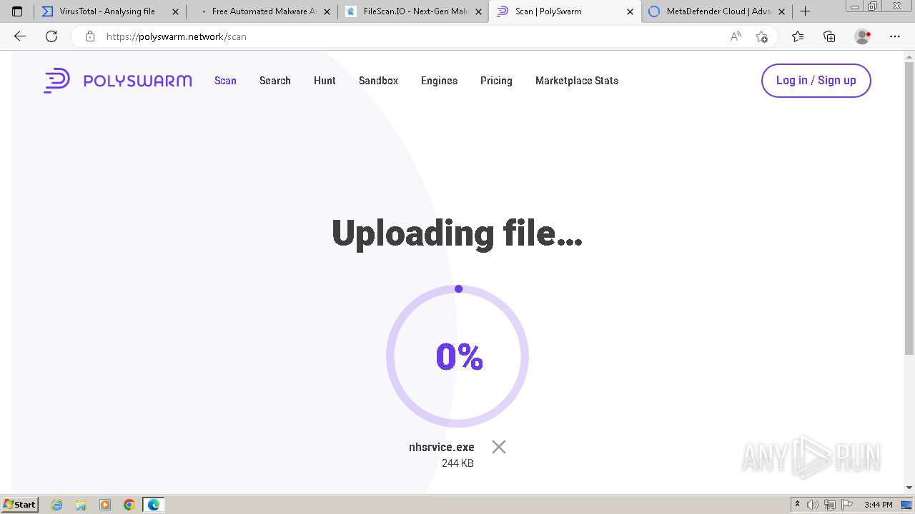Open the Favorites list
Screen dimensions: 915x514
coord(798,36)
